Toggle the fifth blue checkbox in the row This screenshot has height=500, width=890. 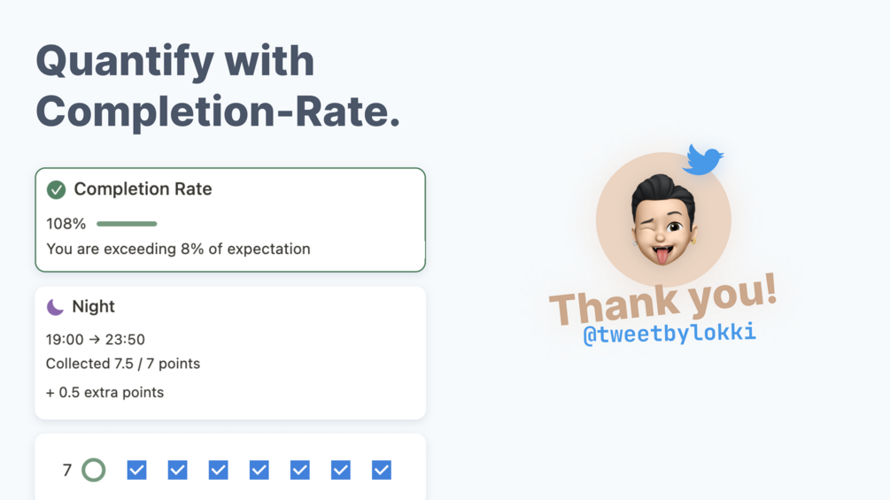300,470
